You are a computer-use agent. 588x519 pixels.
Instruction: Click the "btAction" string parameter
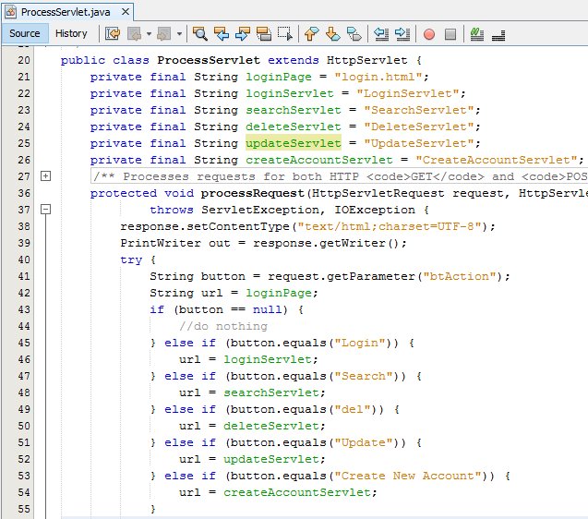(460, 276)
